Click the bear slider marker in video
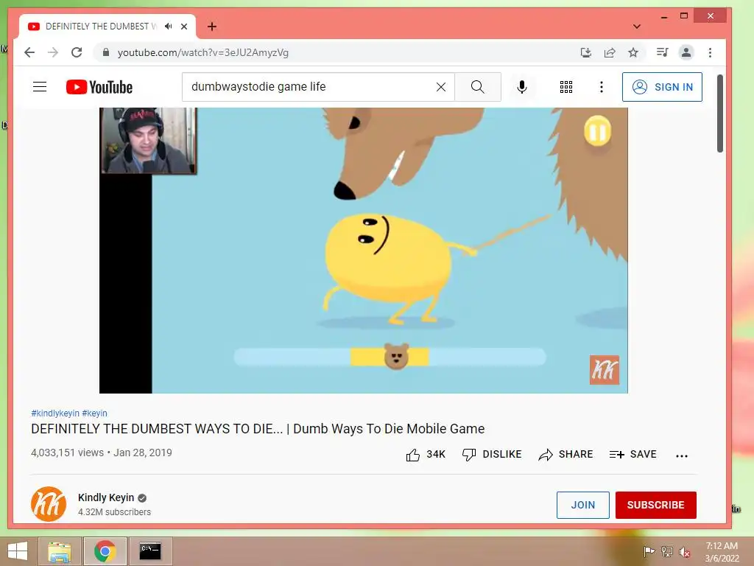 click(x=396, y=357)
